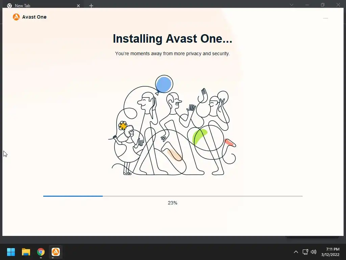Restore down the Chrome window
346x260 pixels.
(323, 5)
